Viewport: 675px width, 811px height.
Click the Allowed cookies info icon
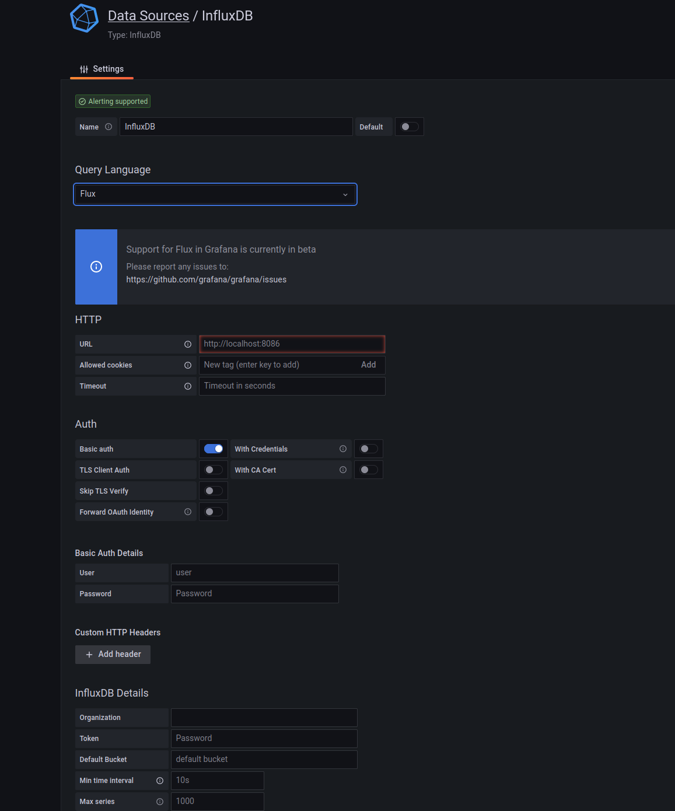point(188,365)
